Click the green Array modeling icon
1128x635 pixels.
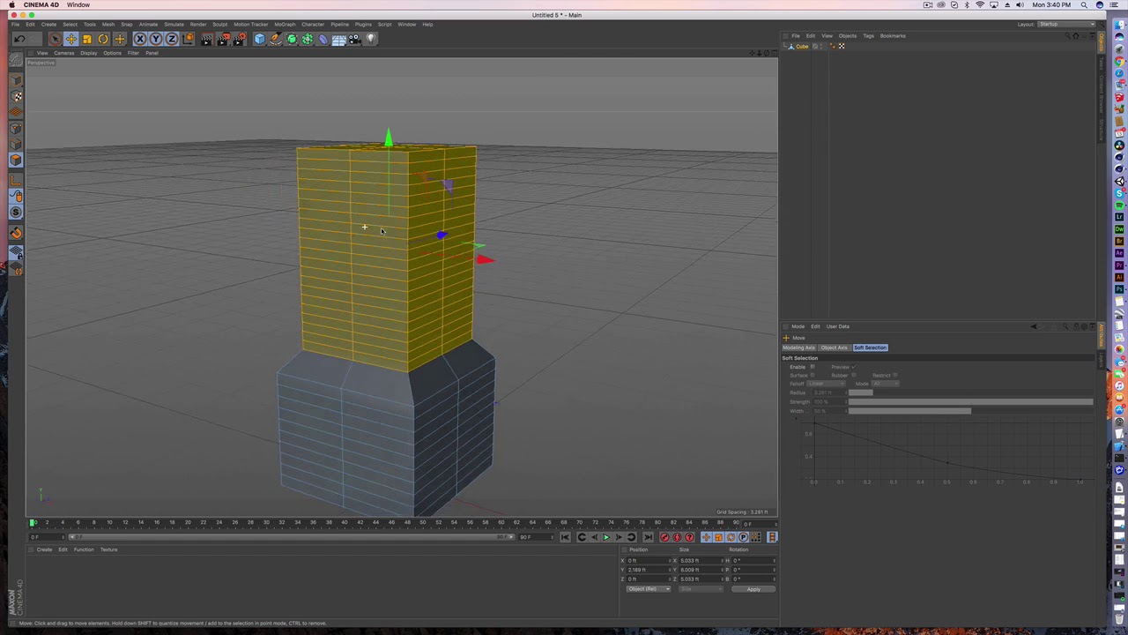(x=308, y=39)
